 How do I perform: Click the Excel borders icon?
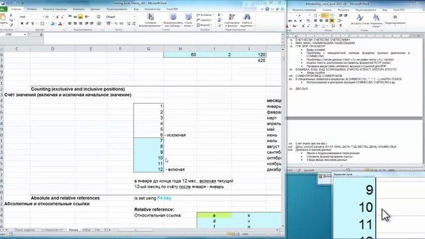coord(42,24)
